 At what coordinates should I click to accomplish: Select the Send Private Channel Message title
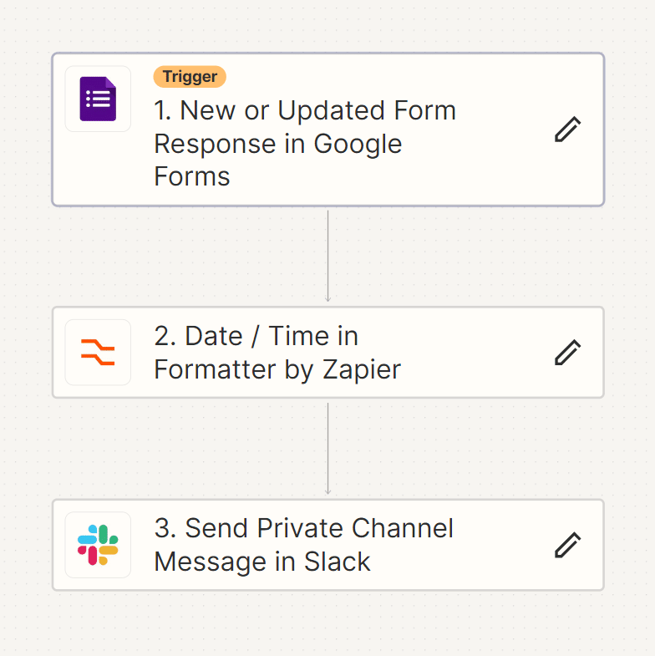[x=303, y=545]
